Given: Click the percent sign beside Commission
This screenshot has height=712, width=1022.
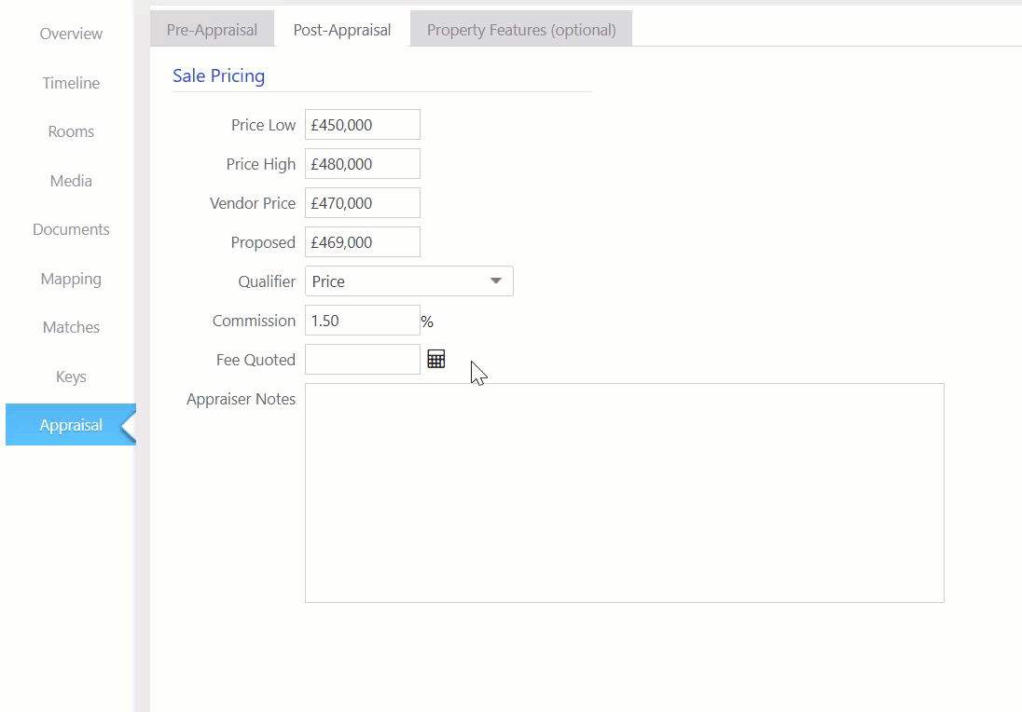Looking at the screenshot, I should (x=427, y=322).
